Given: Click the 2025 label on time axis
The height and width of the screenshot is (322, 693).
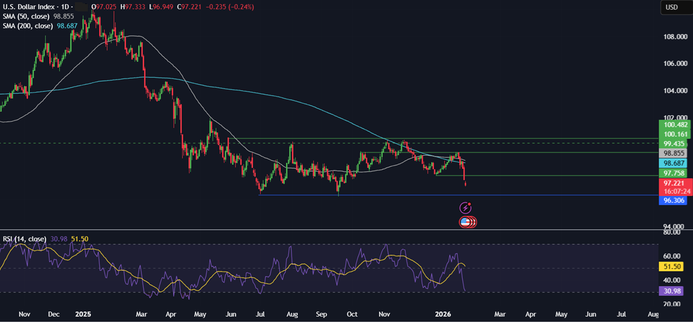Looking at the screenshot, I should tap(83, 313).
